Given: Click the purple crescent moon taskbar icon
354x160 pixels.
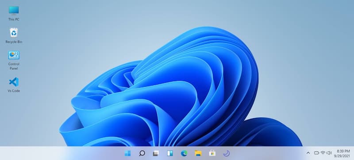Looking at the screenshot, I should pyautogui.click(x=227, y=153).
